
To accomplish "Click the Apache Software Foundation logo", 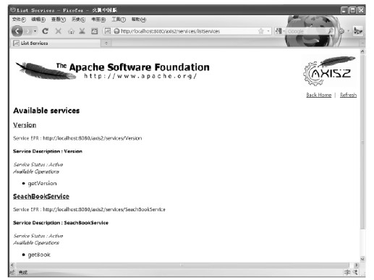I will click(x=112, y=70).
